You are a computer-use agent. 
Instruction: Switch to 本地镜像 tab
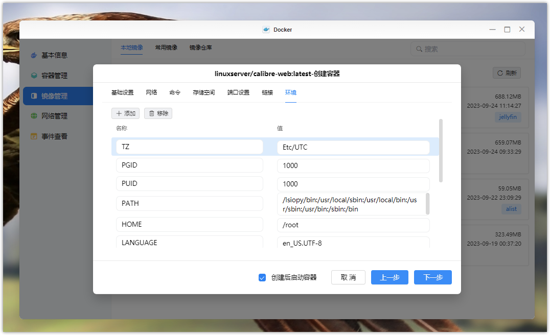pos(132,47)
